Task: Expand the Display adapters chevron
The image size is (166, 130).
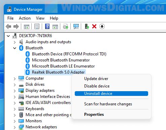Action: click(15, 91)
